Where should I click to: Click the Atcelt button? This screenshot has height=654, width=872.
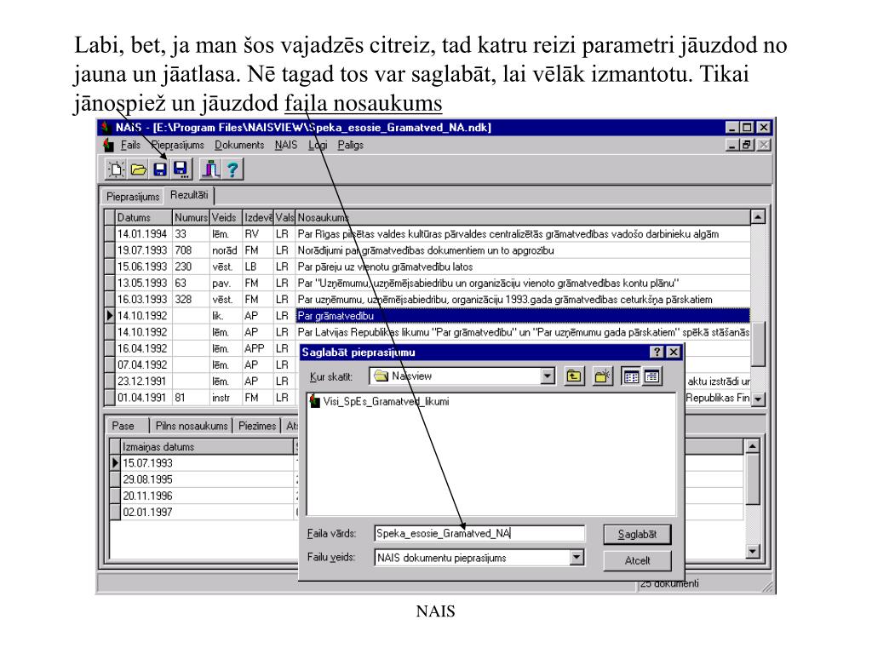pyautogui.click(x=637, y=560)
